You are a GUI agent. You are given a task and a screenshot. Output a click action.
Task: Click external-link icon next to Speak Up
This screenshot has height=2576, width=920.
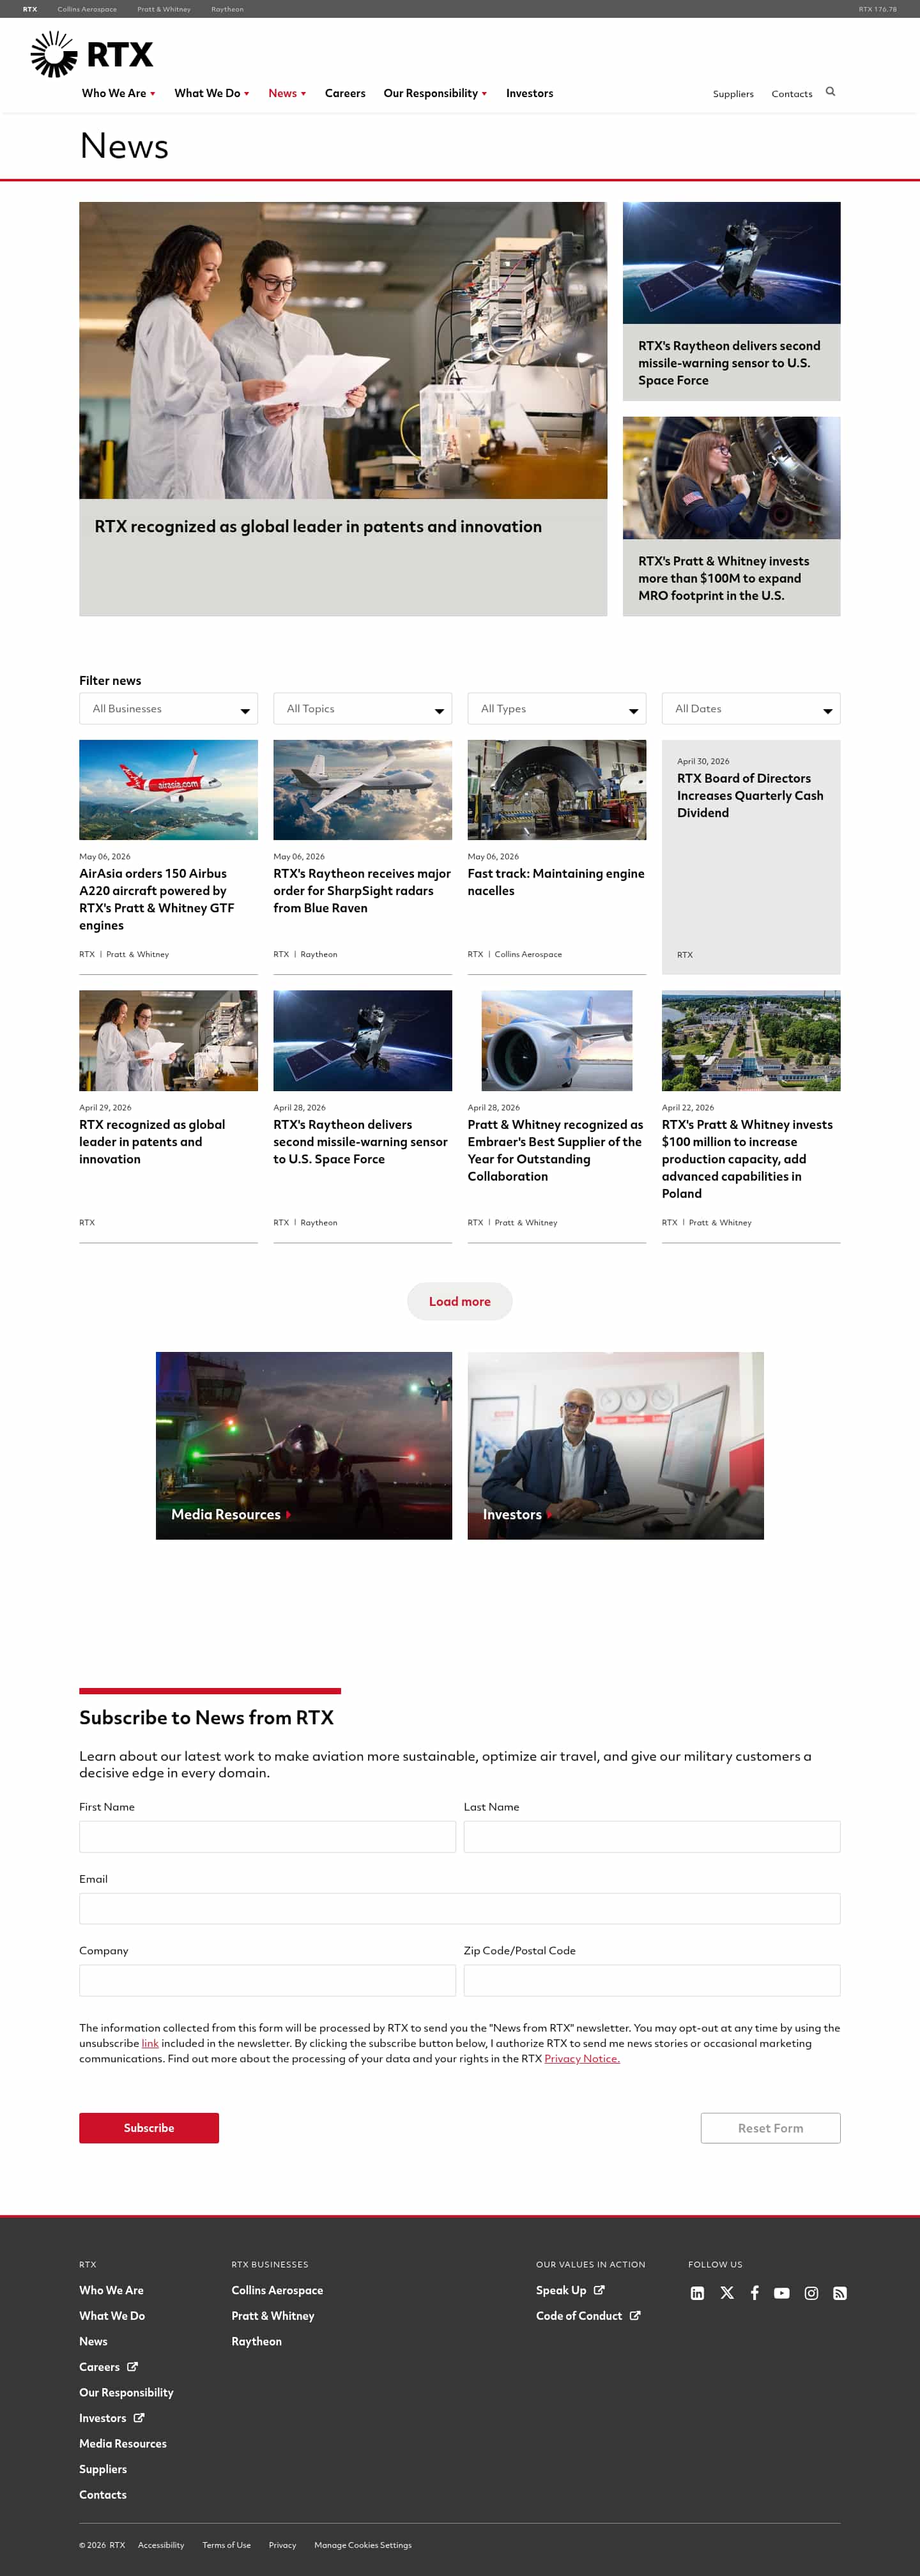(x=599, y=2290)
